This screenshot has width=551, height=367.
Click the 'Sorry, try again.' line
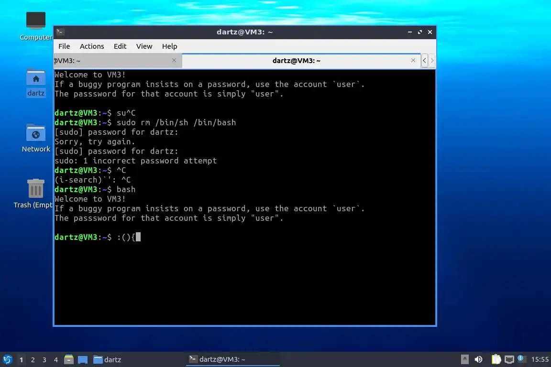tap(95, 141)
